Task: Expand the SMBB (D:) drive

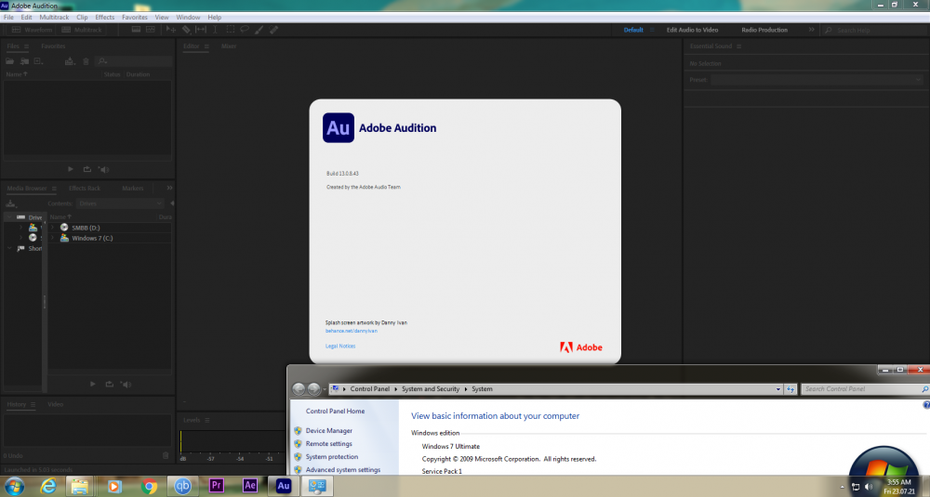Action: tap(53, 228)
